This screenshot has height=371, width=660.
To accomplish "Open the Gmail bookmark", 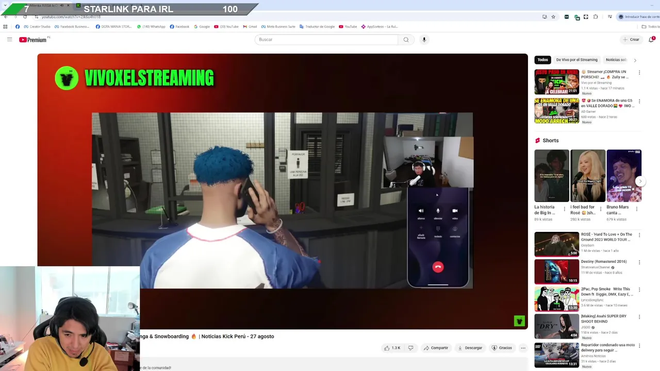I will click(x=250, y=27).
